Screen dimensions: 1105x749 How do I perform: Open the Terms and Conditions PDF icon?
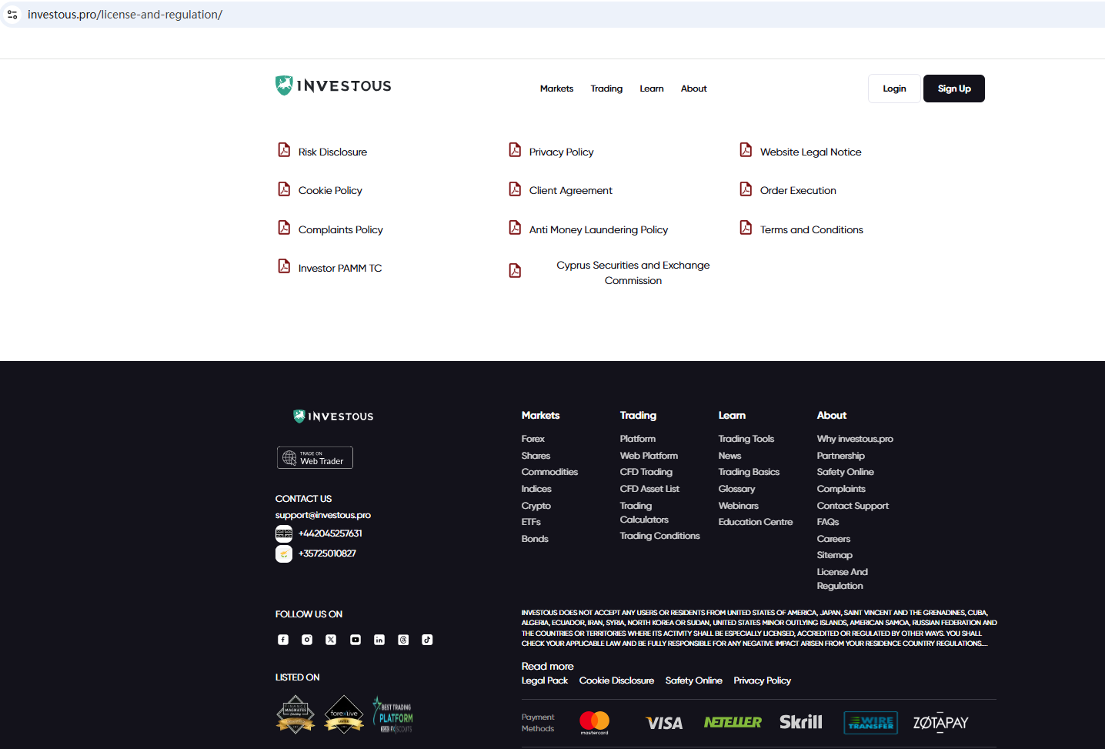point(746,228)
